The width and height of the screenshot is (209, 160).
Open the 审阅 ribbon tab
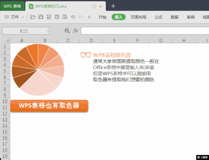tap(191, 17)
